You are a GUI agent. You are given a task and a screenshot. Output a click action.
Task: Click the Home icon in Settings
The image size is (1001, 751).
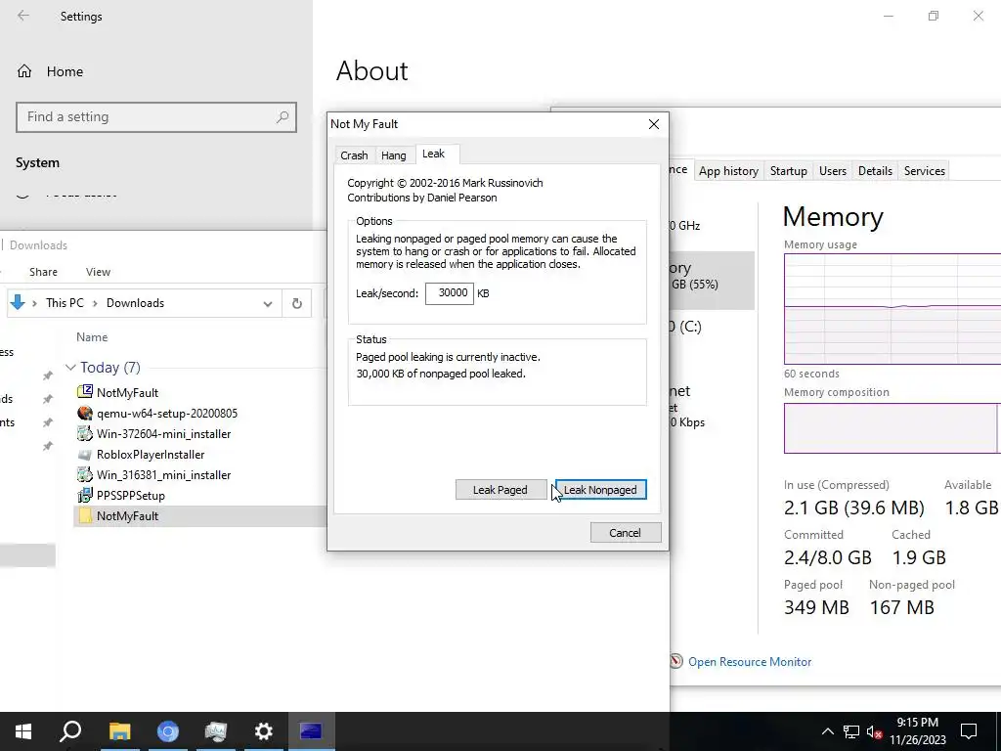click(x=24, y=71)
